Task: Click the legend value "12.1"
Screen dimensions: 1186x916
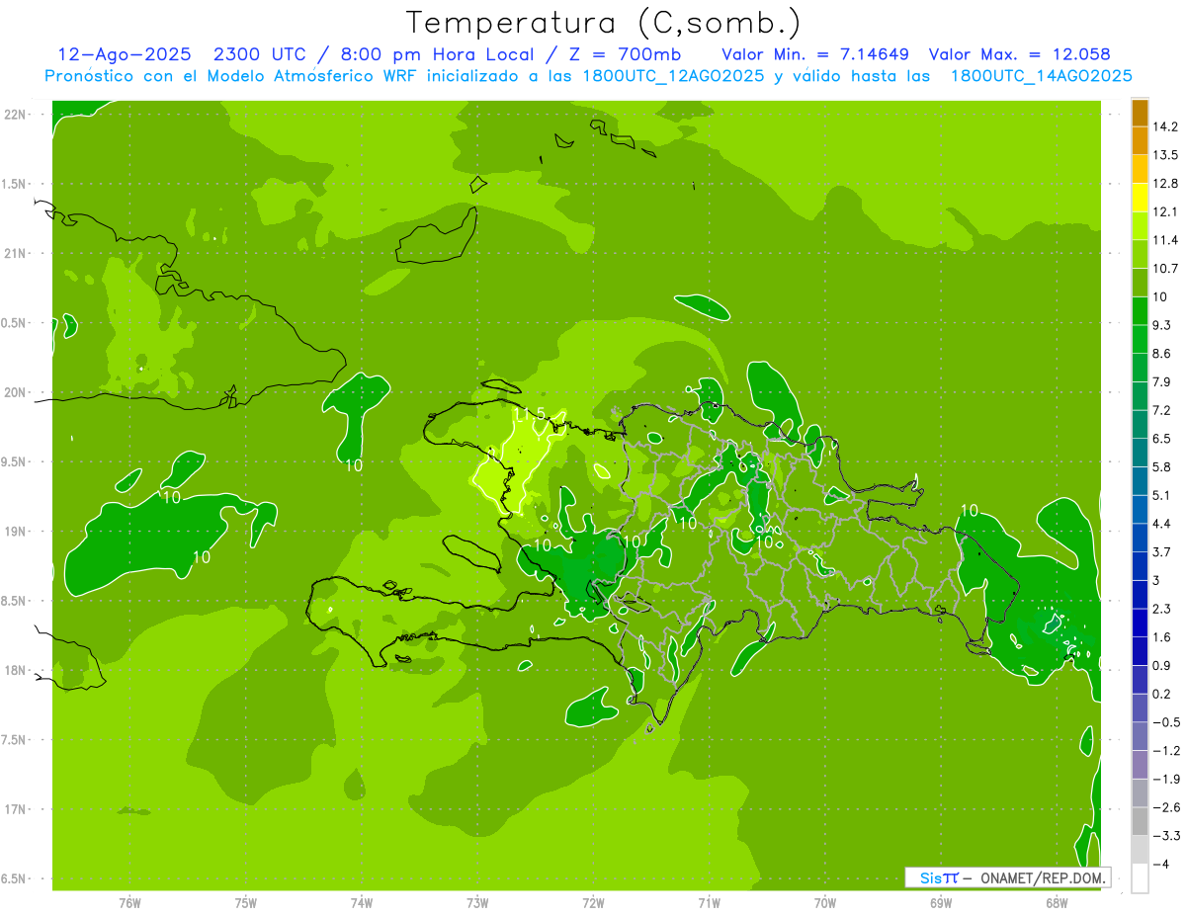Action: [1166, 211]
